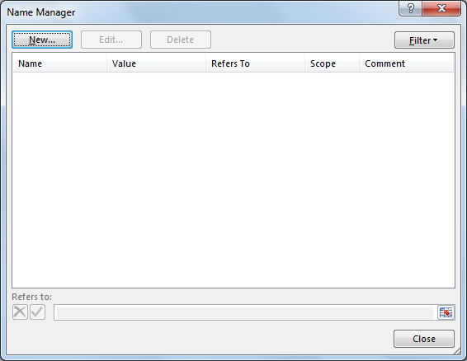
Task: Create a name with the New... button
Action: (42, 40)
